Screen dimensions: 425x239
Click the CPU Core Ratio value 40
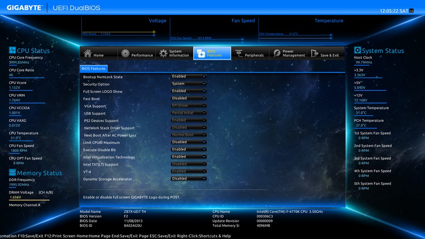point(11,75)
